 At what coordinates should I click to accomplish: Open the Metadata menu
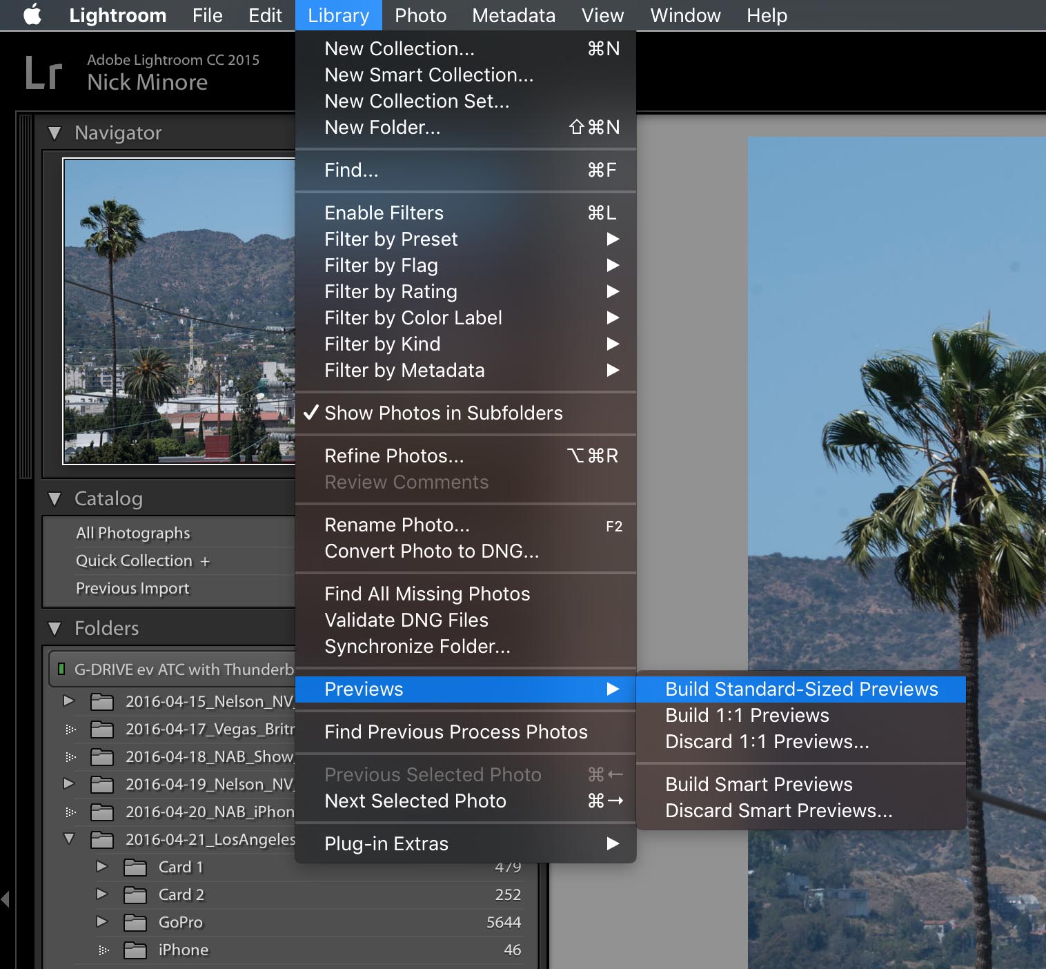tap(514, 15)
